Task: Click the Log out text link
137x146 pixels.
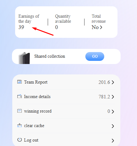Action: (x=31, y=140)
